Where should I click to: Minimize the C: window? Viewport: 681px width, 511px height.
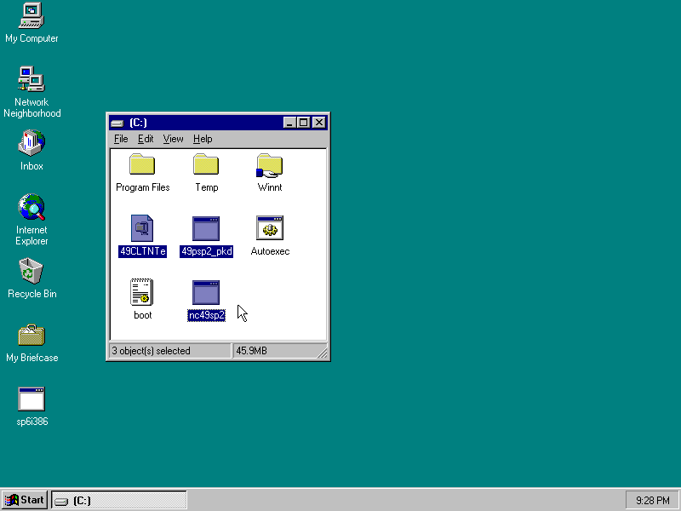point(289,123)
